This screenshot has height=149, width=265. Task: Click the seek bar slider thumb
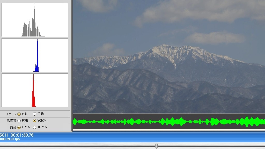point(156,146)
